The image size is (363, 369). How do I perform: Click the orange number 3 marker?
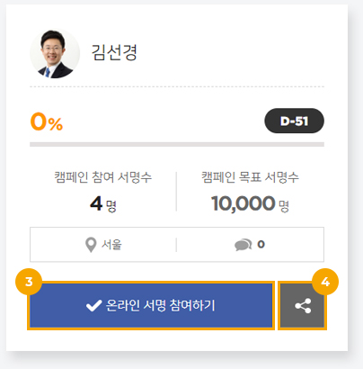29,282
